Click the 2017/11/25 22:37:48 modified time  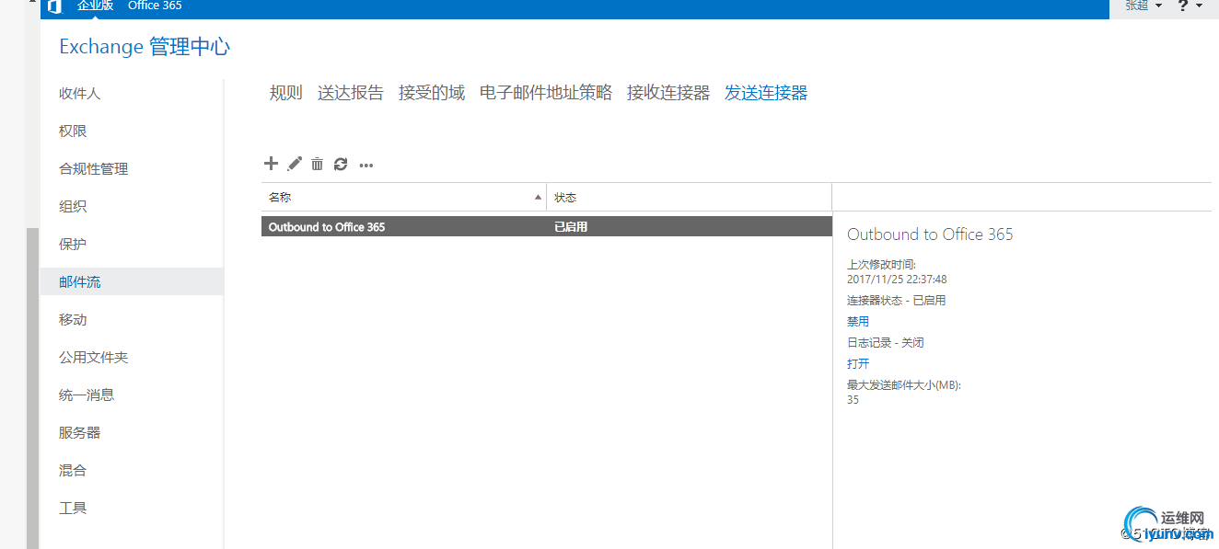[897, 280]
